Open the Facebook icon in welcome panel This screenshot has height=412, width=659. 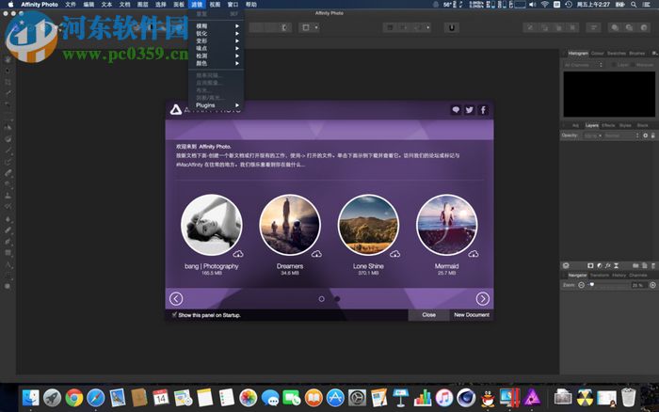[x=483, y=110]
